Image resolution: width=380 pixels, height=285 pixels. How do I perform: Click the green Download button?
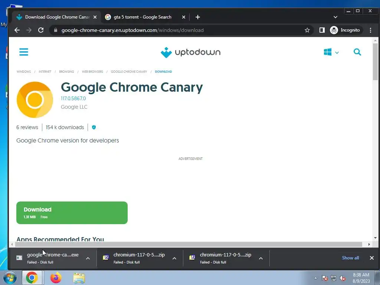click(72, 213)
